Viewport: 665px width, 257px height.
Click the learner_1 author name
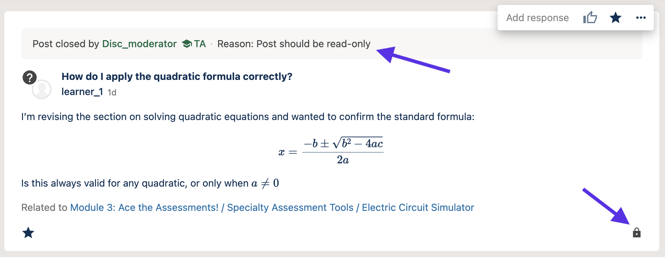point(82,92)
